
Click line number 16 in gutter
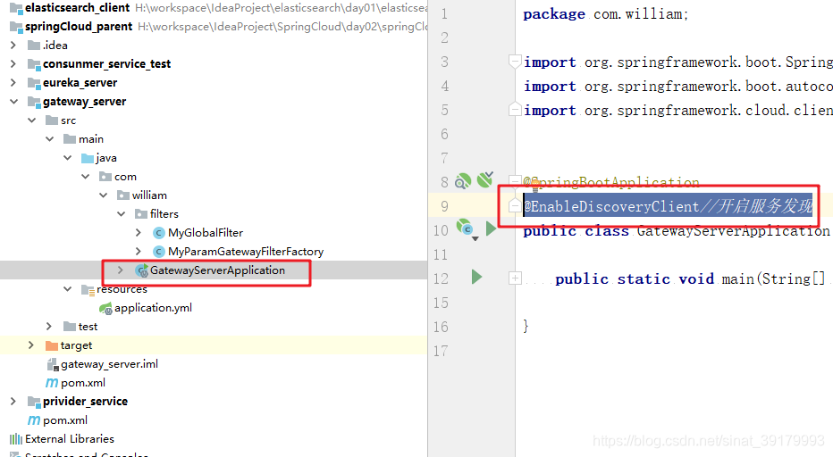tap(441, 327)
